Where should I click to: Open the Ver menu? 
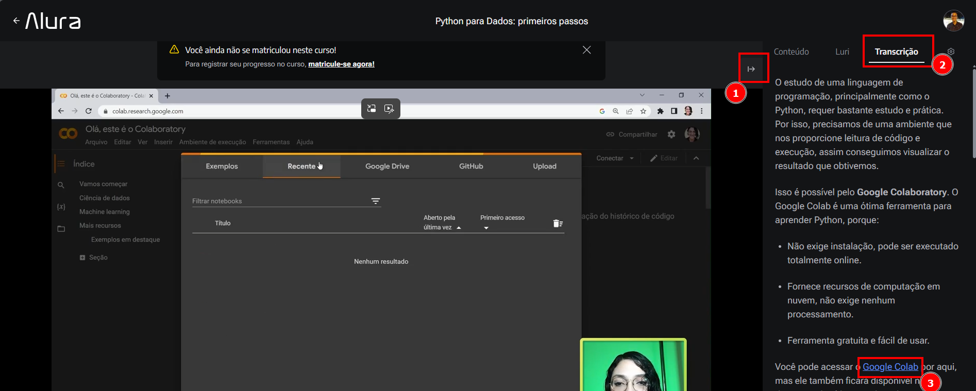(143, 142)
